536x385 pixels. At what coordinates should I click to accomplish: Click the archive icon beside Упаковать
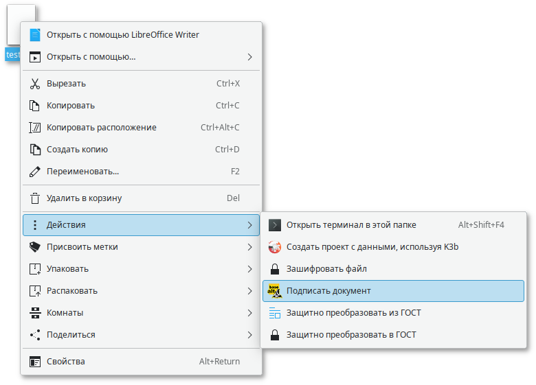[35, 269]
